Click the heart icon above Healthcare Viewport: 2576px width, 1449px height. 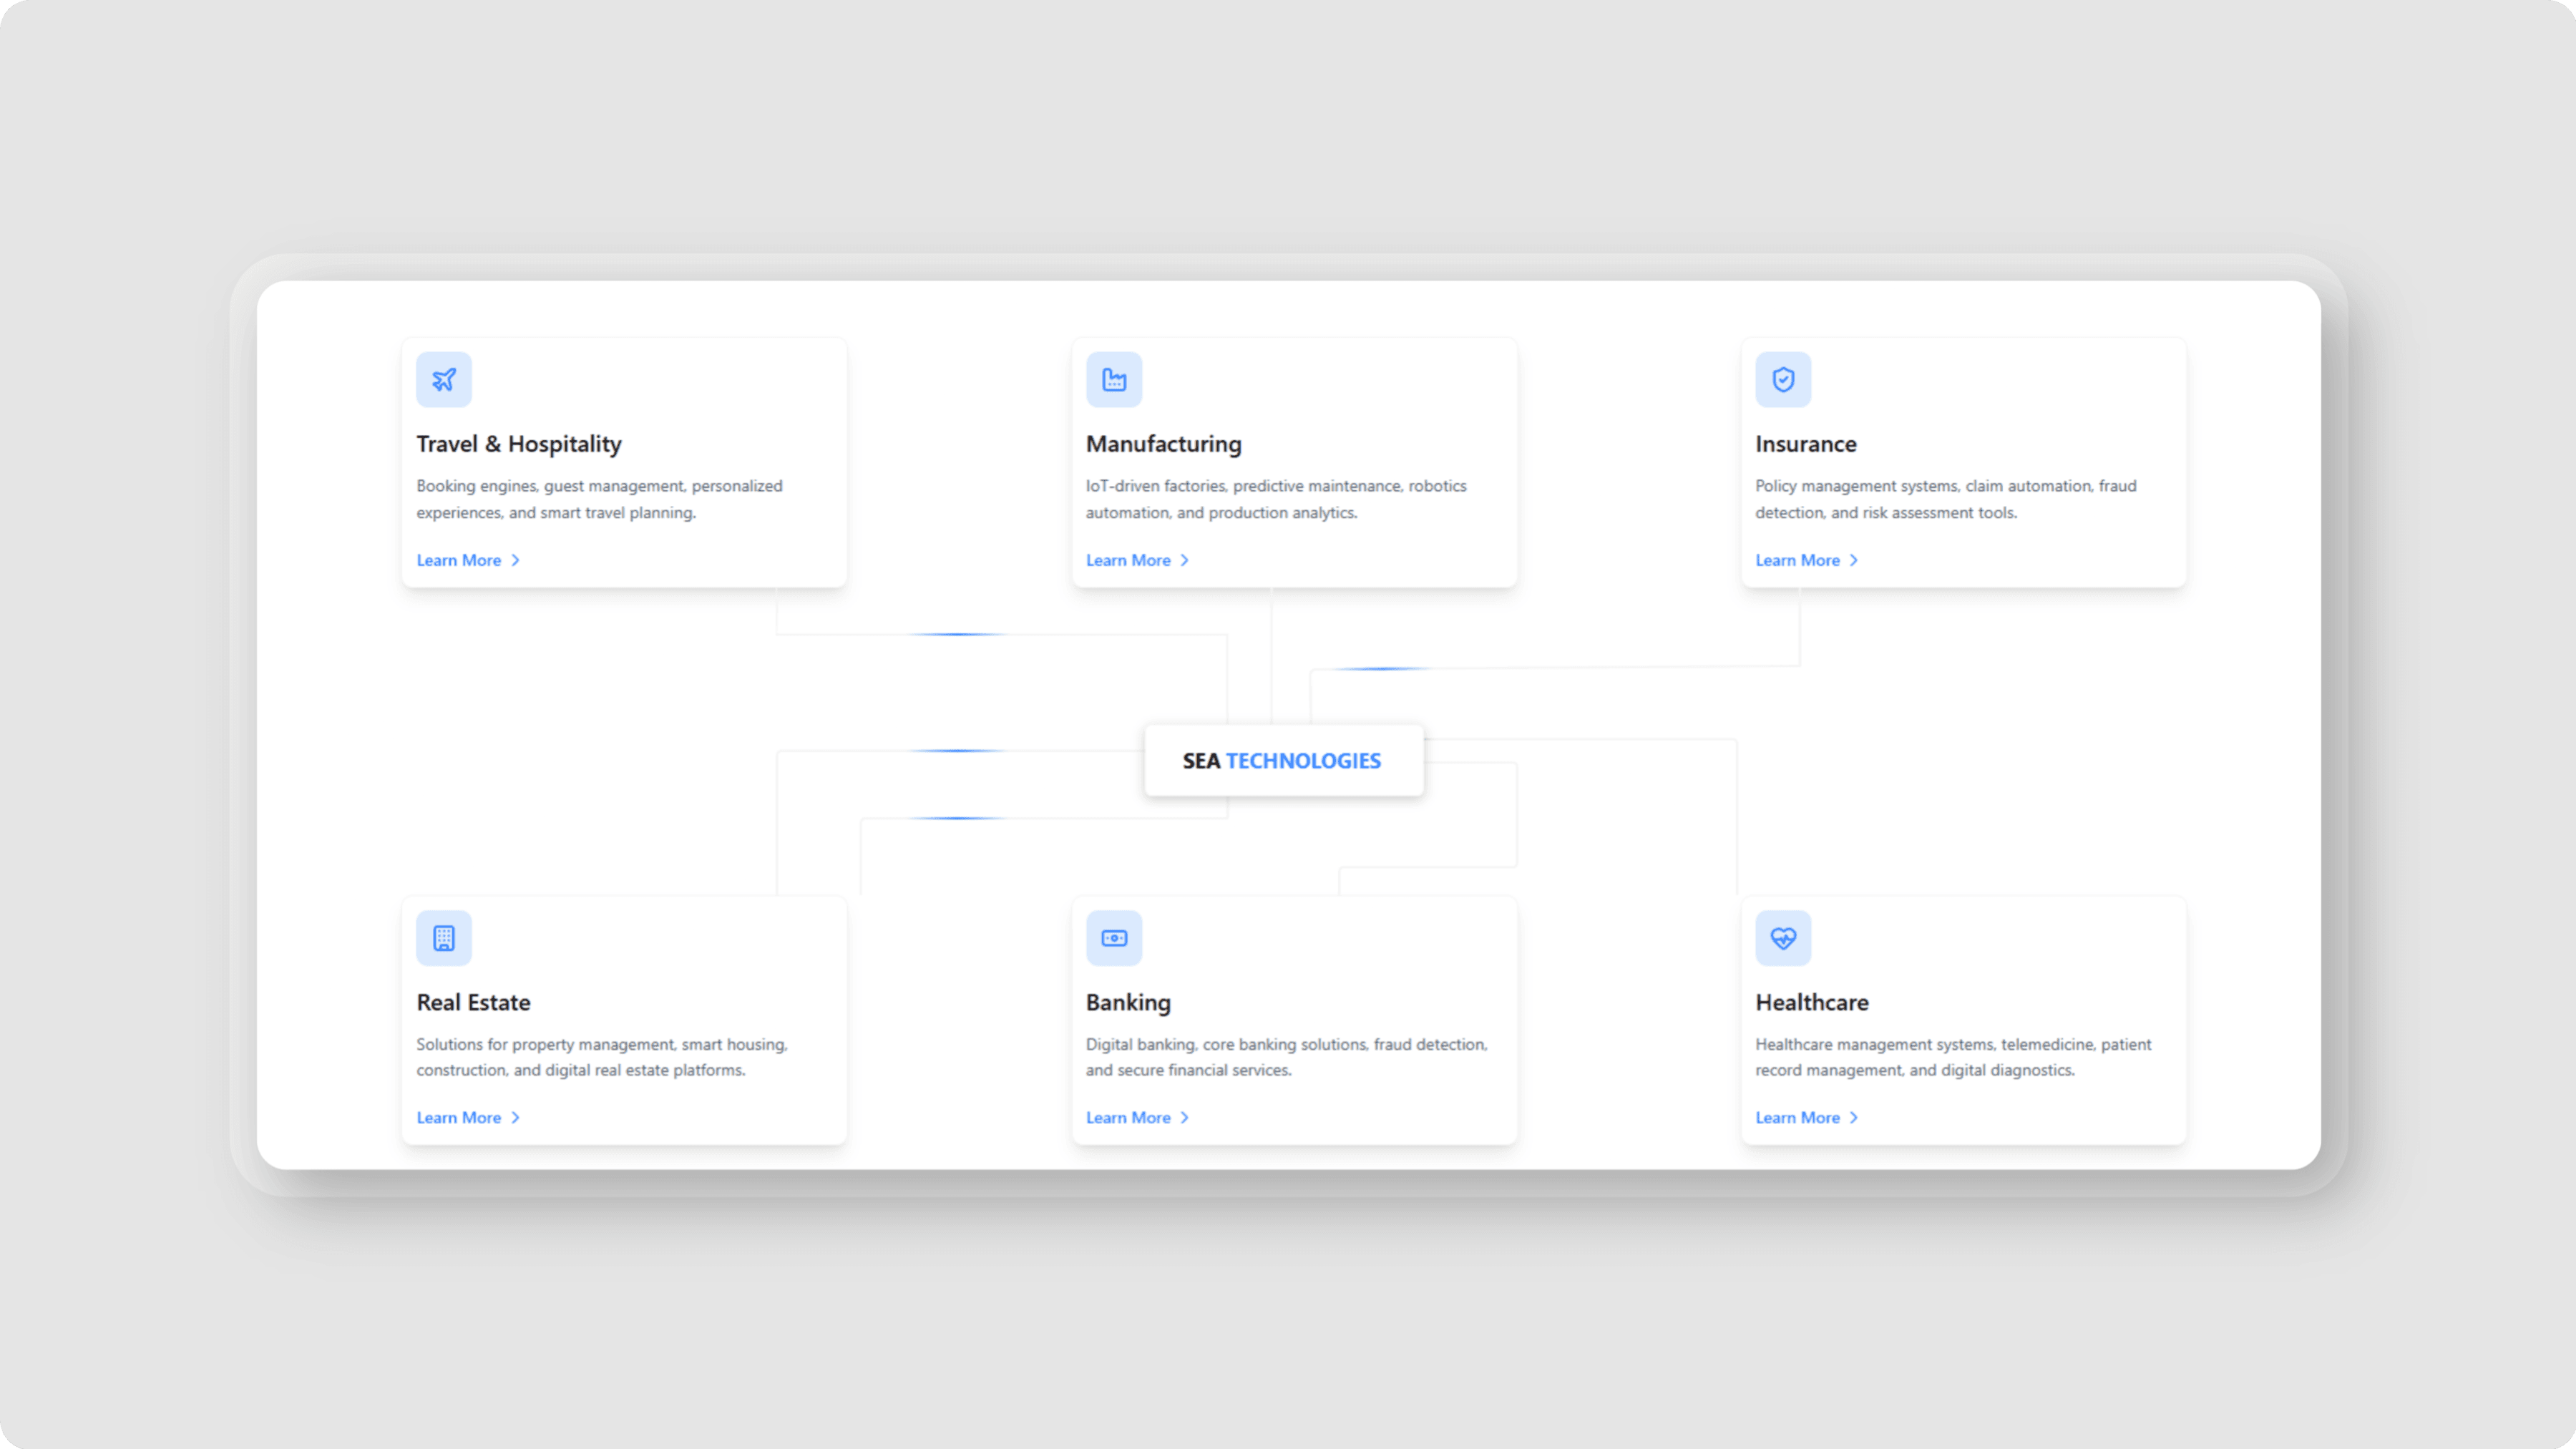[1783, 938]
